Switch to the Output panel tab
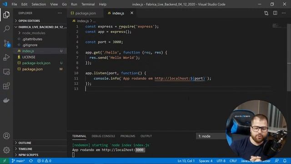This screenshot has width=291, height=164. tap(146, 136)
